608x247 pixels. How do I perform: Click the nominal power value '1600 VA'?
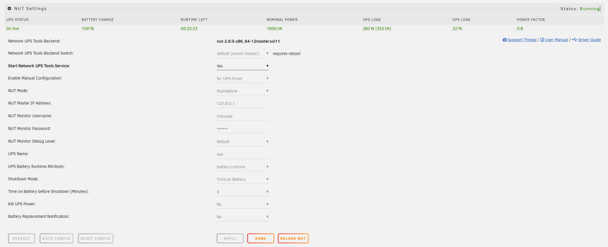point(275,29)
